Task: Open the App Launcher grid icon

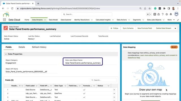Action: pos(5,20)
